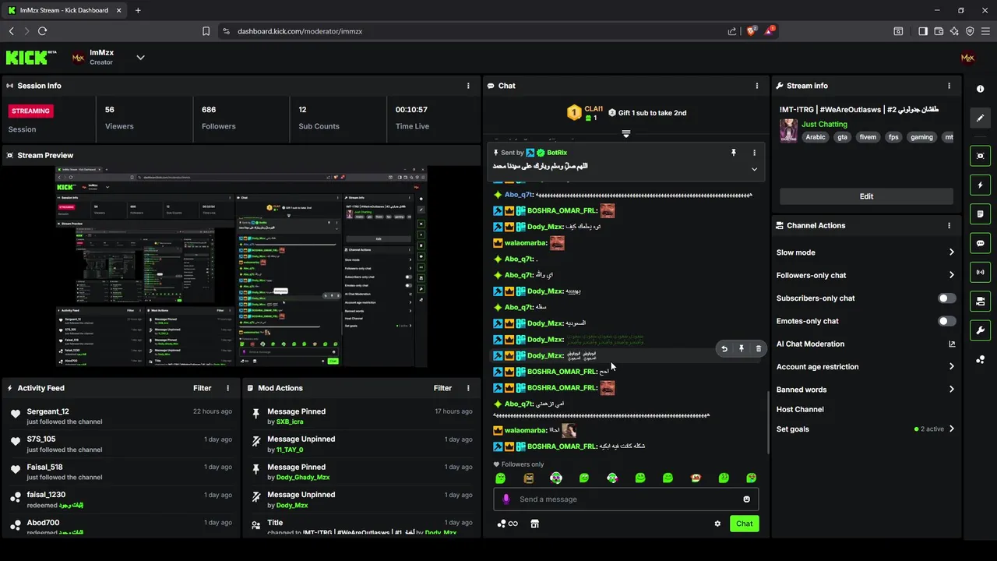The image size is (997, 561).
Task: Insert the brown box emote in quick row
Action: [x=529, y=478]
